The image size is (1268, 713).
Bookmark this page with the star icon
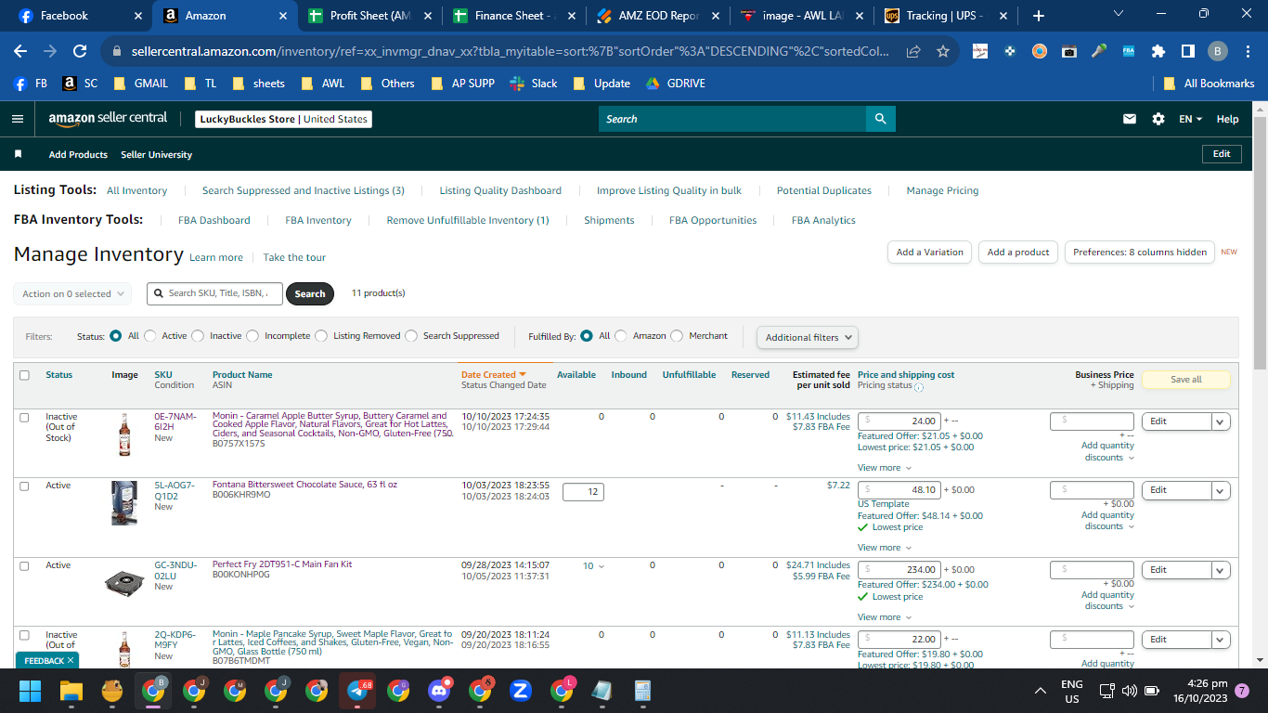pyautogui.click(x=943, y=51)
